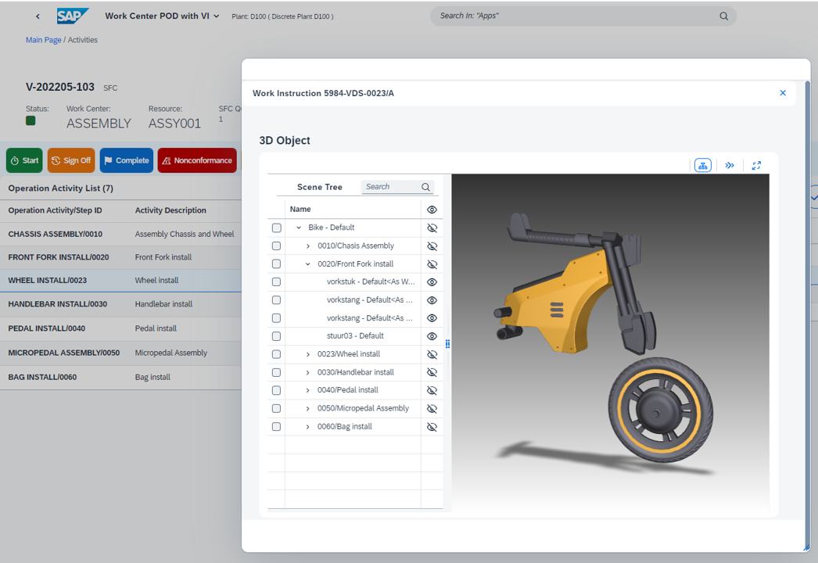Close the Work Instruction dialog
818x563 pixels.
pos(783,93)
